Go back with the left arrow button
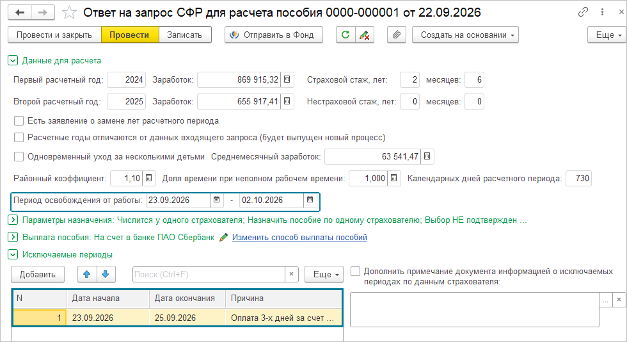The image size is (627, 342). click(x=20, y=13)
